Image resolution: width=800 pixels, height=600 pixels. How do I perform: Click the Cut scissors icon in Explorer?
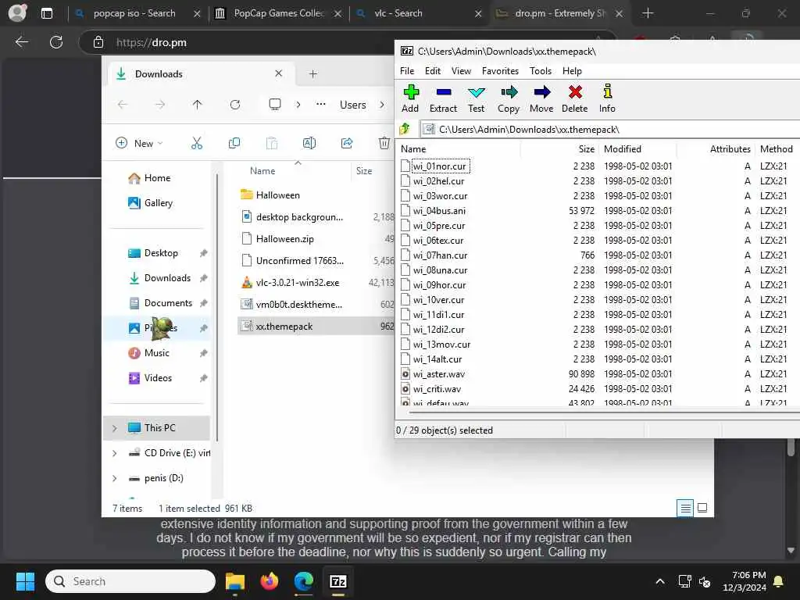point(196,144)
